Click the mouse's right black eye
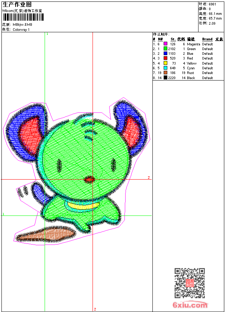The image size is (225, 312). (x=113, y=165)
